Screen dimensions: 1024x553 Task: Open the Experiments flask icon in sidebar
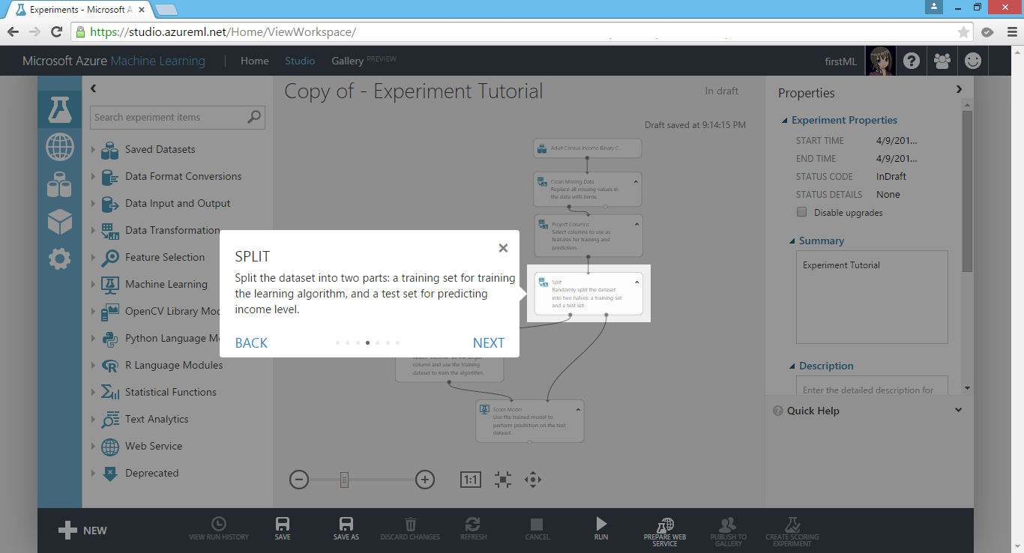pyautogui.click(x=59, y=109)
